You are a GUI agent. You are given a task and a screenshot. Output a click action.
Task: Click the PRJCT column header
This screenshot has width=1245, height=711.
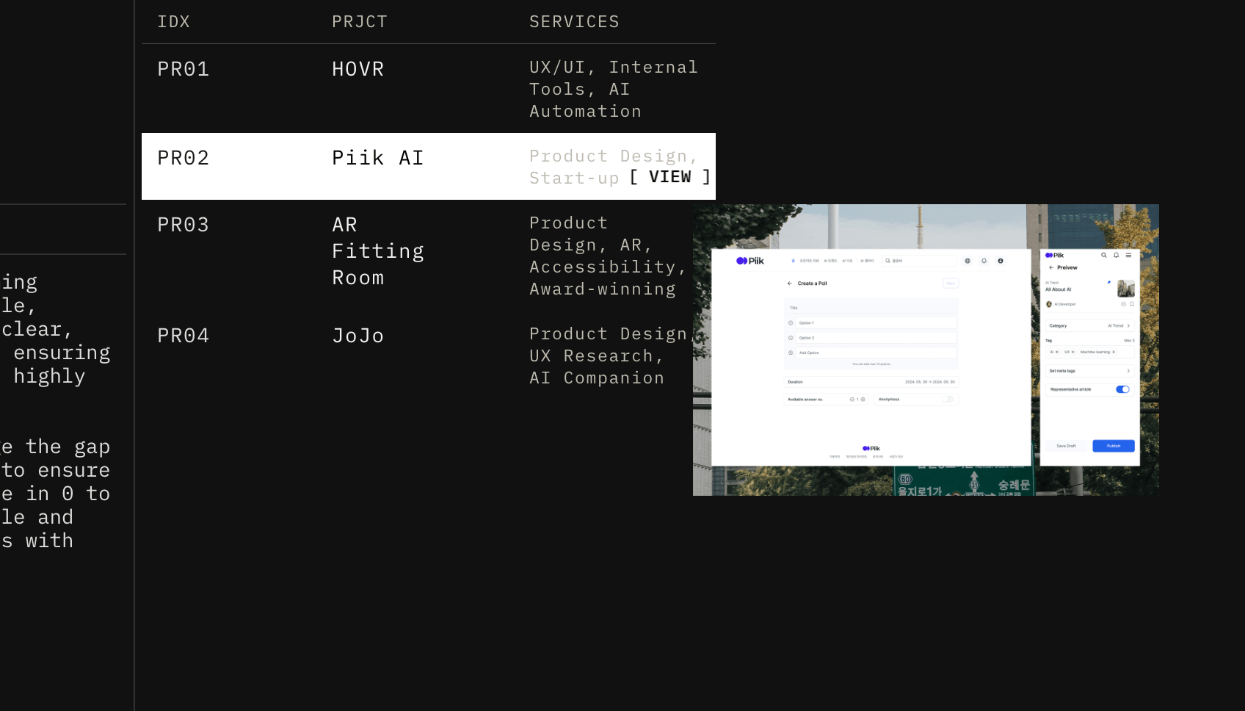tap(360, 22)
